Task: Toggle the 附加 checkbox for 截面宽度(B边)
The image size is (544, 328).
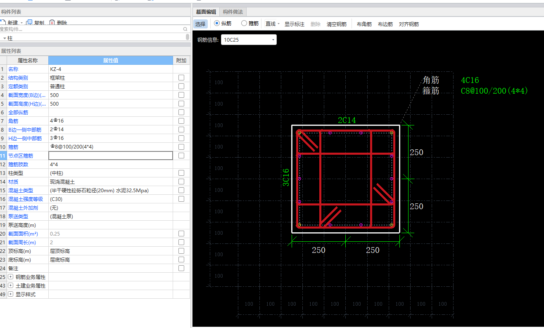Action: (181, 95)
